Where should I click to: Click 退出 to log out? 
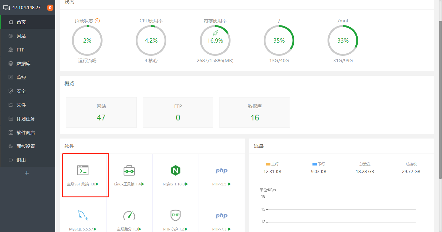point(21,160)
